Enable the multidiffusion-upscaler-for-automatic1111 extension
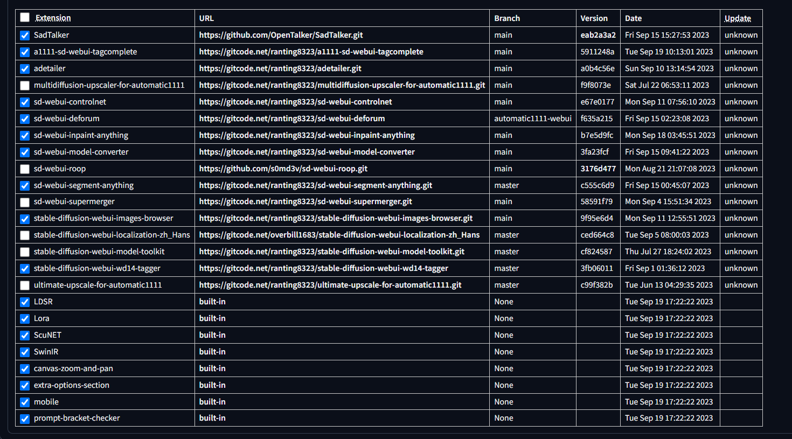The image size is (792, 439). click(25, 85)
